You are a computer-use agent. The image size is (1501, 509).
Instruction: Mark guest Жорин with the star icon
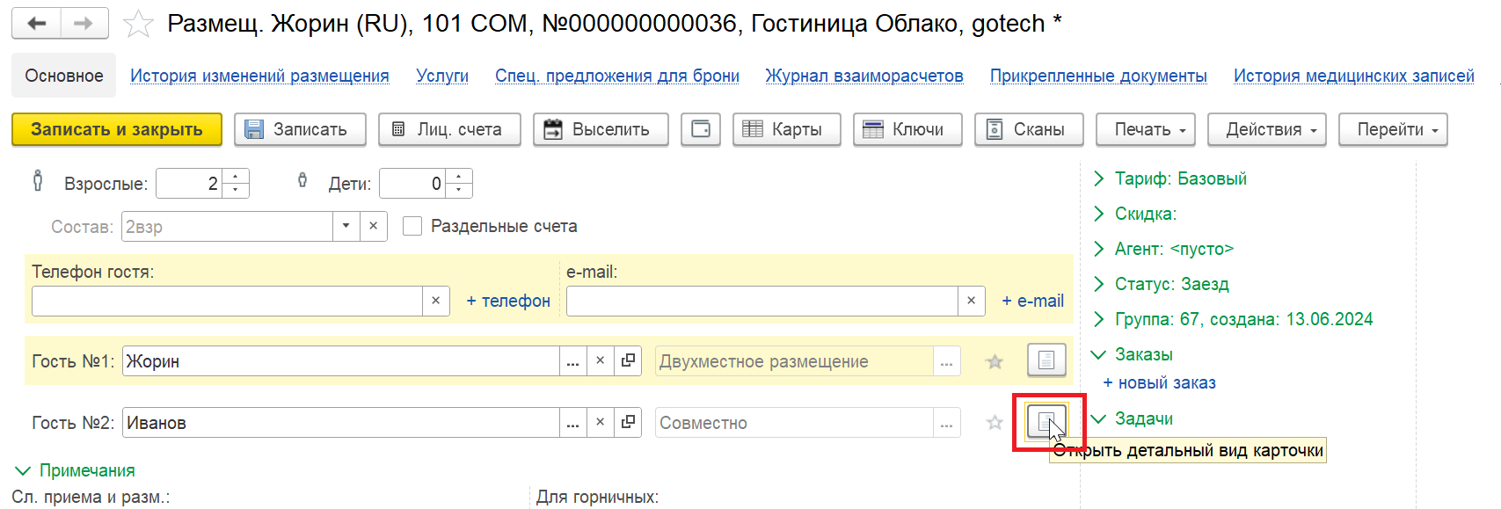995,361
